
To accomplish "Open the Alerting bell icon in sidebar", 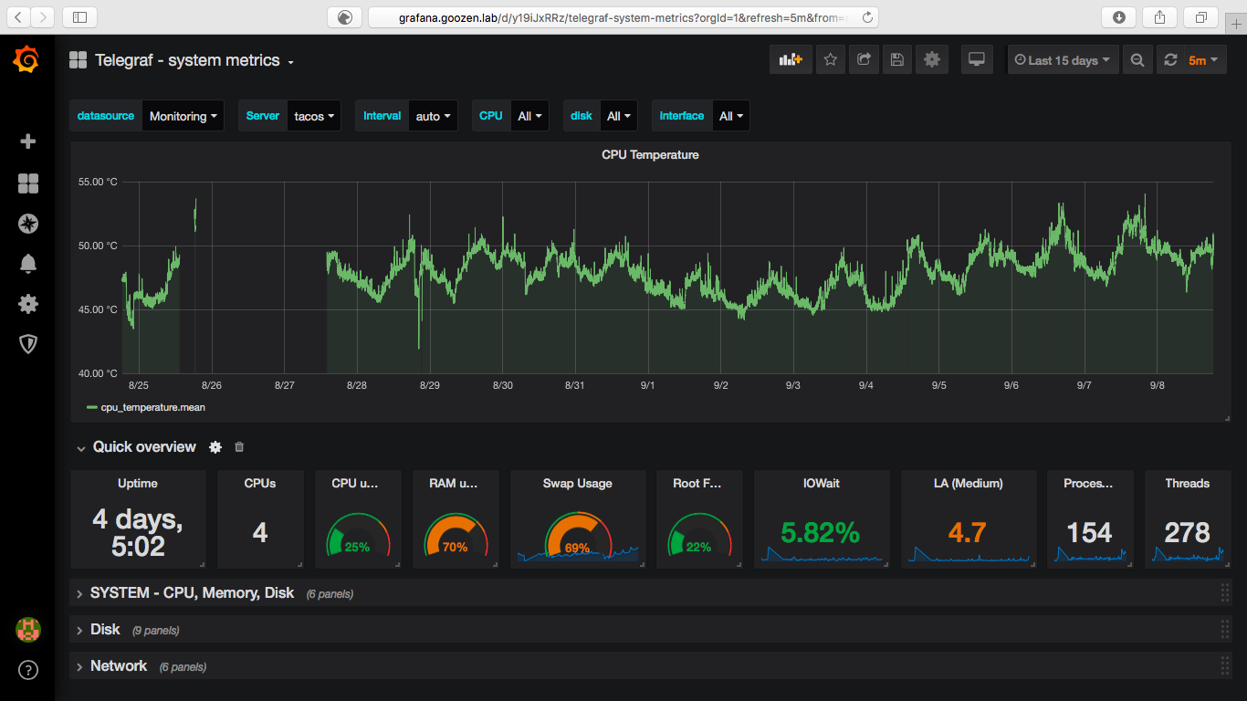I will click(28, 264).
